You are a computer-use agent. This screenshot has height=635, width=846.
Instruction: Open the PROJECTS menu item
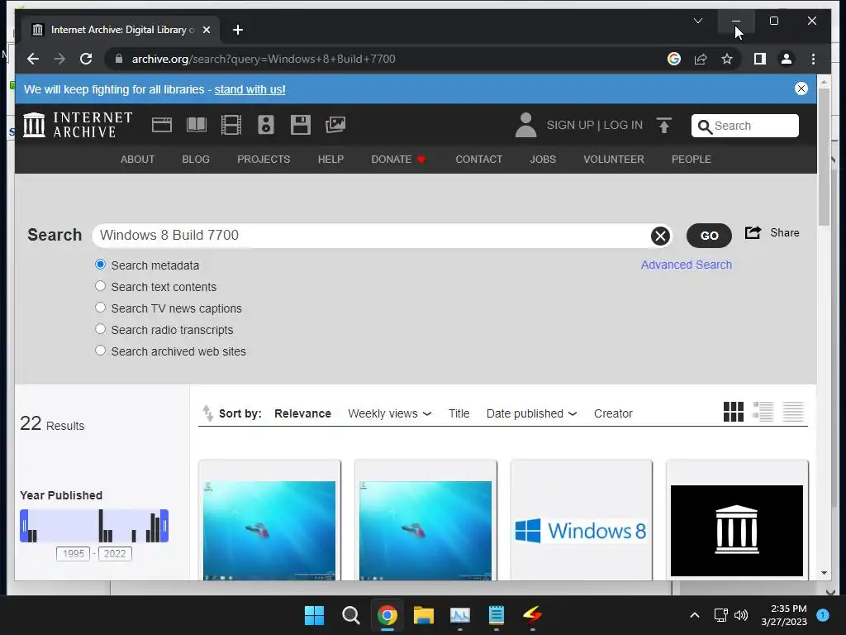pos(264,160)
